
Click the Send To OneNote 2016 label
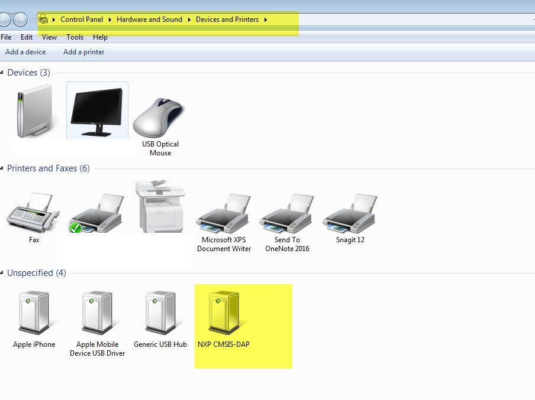click(x=287, y=244)
